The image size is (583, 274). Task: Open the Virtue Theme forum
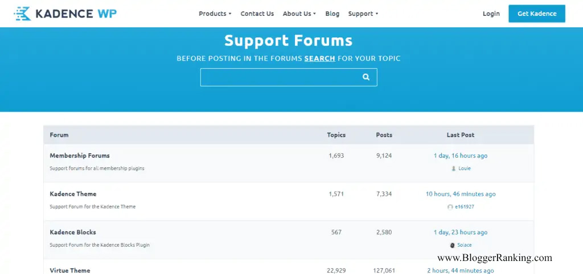coord(69,271)
